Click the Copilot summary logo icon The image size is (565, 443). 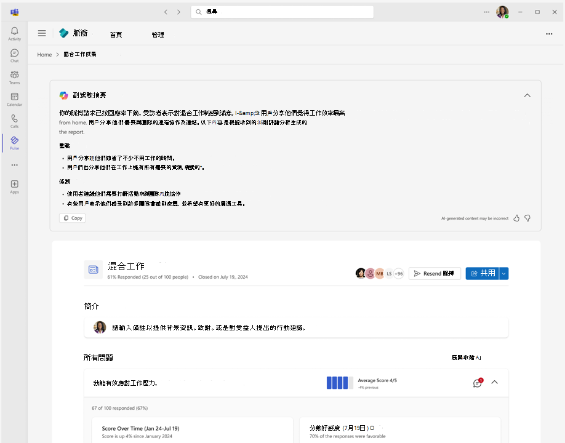click(x=64, y=95)
